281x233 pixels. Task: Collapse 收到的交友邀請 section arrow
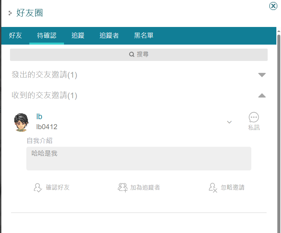click(262, 96)
